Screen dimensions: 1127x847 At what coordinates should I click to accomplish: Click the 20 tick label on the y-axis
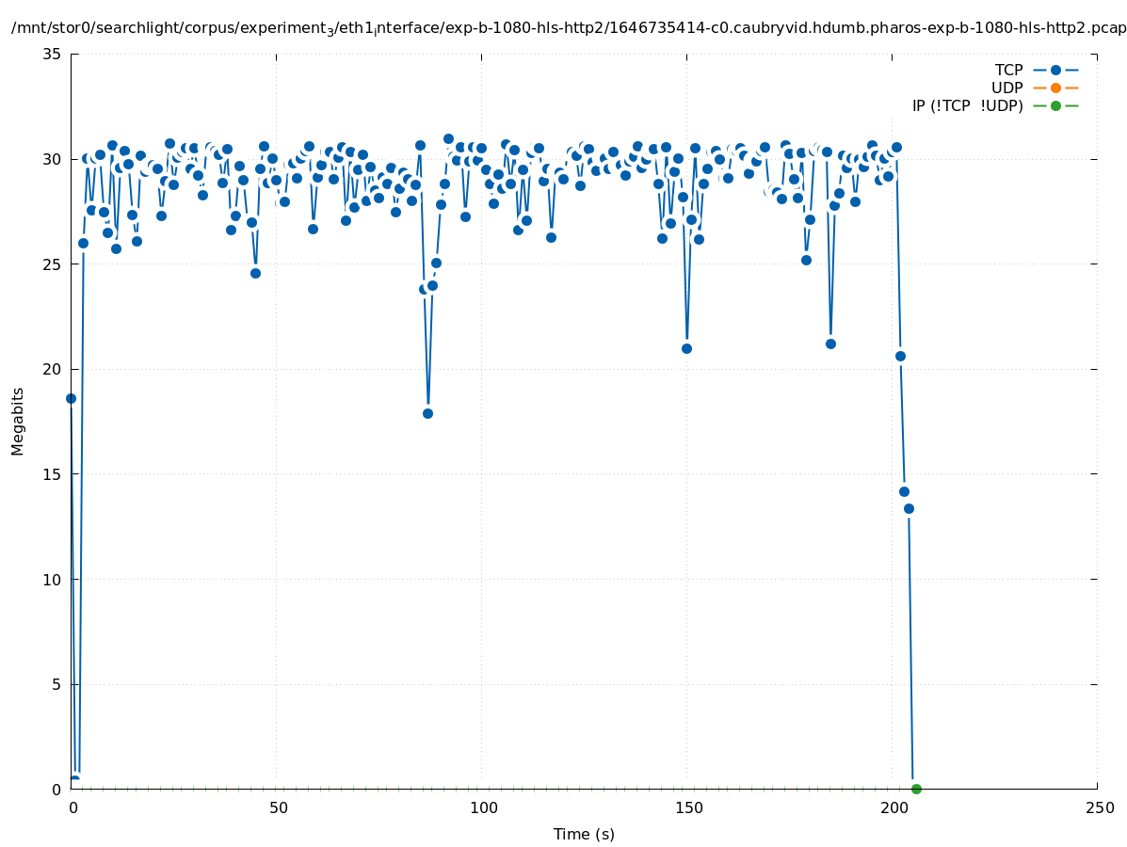53,369
